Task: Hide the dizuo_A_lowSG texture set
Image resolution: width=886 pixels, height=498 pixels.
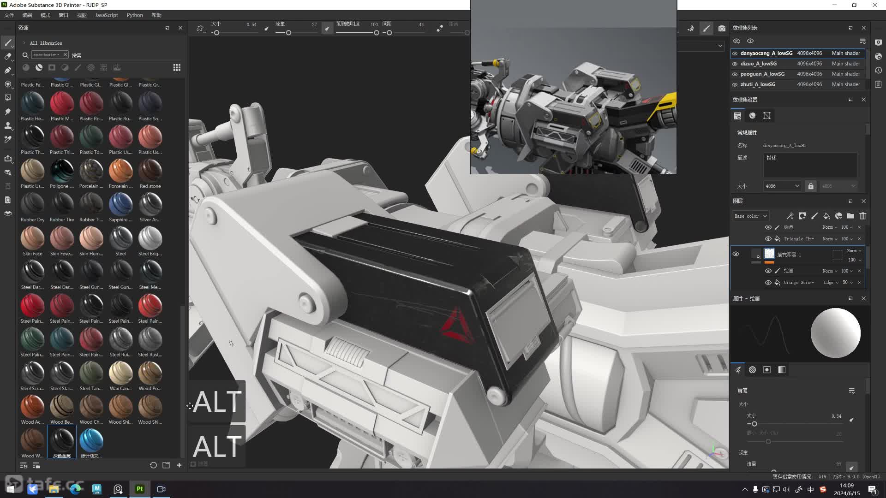Action: click(x=735, y=64)
